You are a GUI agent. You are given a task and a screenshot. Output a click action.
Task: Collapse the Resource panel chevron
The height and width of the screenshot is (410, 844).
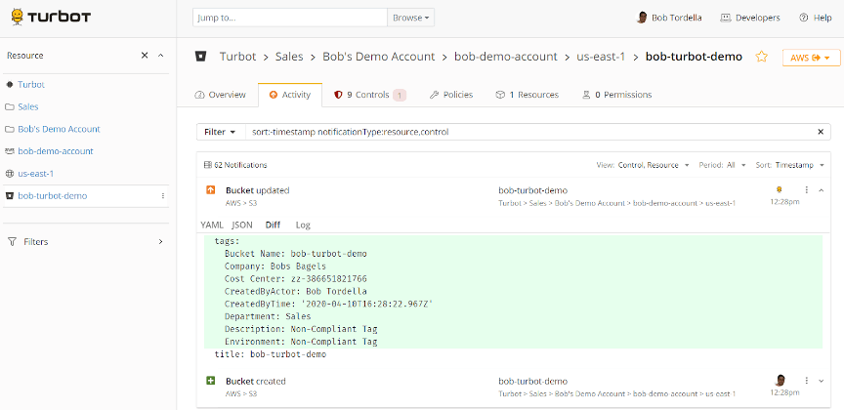click(160, 56)
